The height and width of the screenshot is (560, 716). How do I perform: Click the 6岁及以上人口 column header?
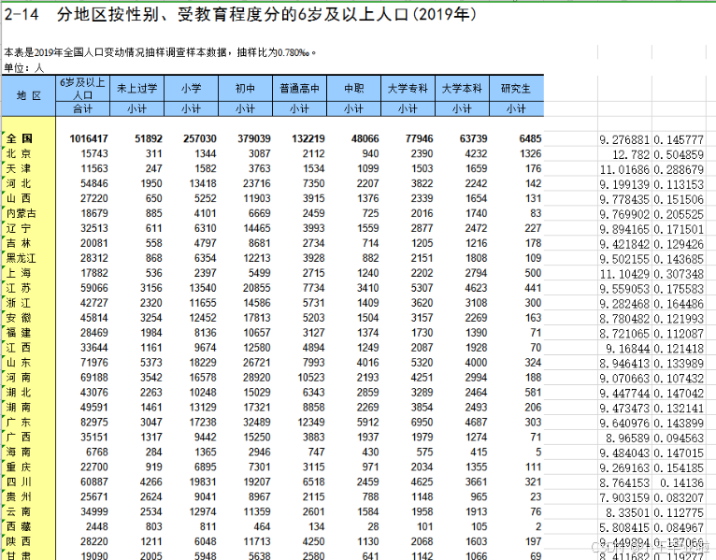point(82,89)
